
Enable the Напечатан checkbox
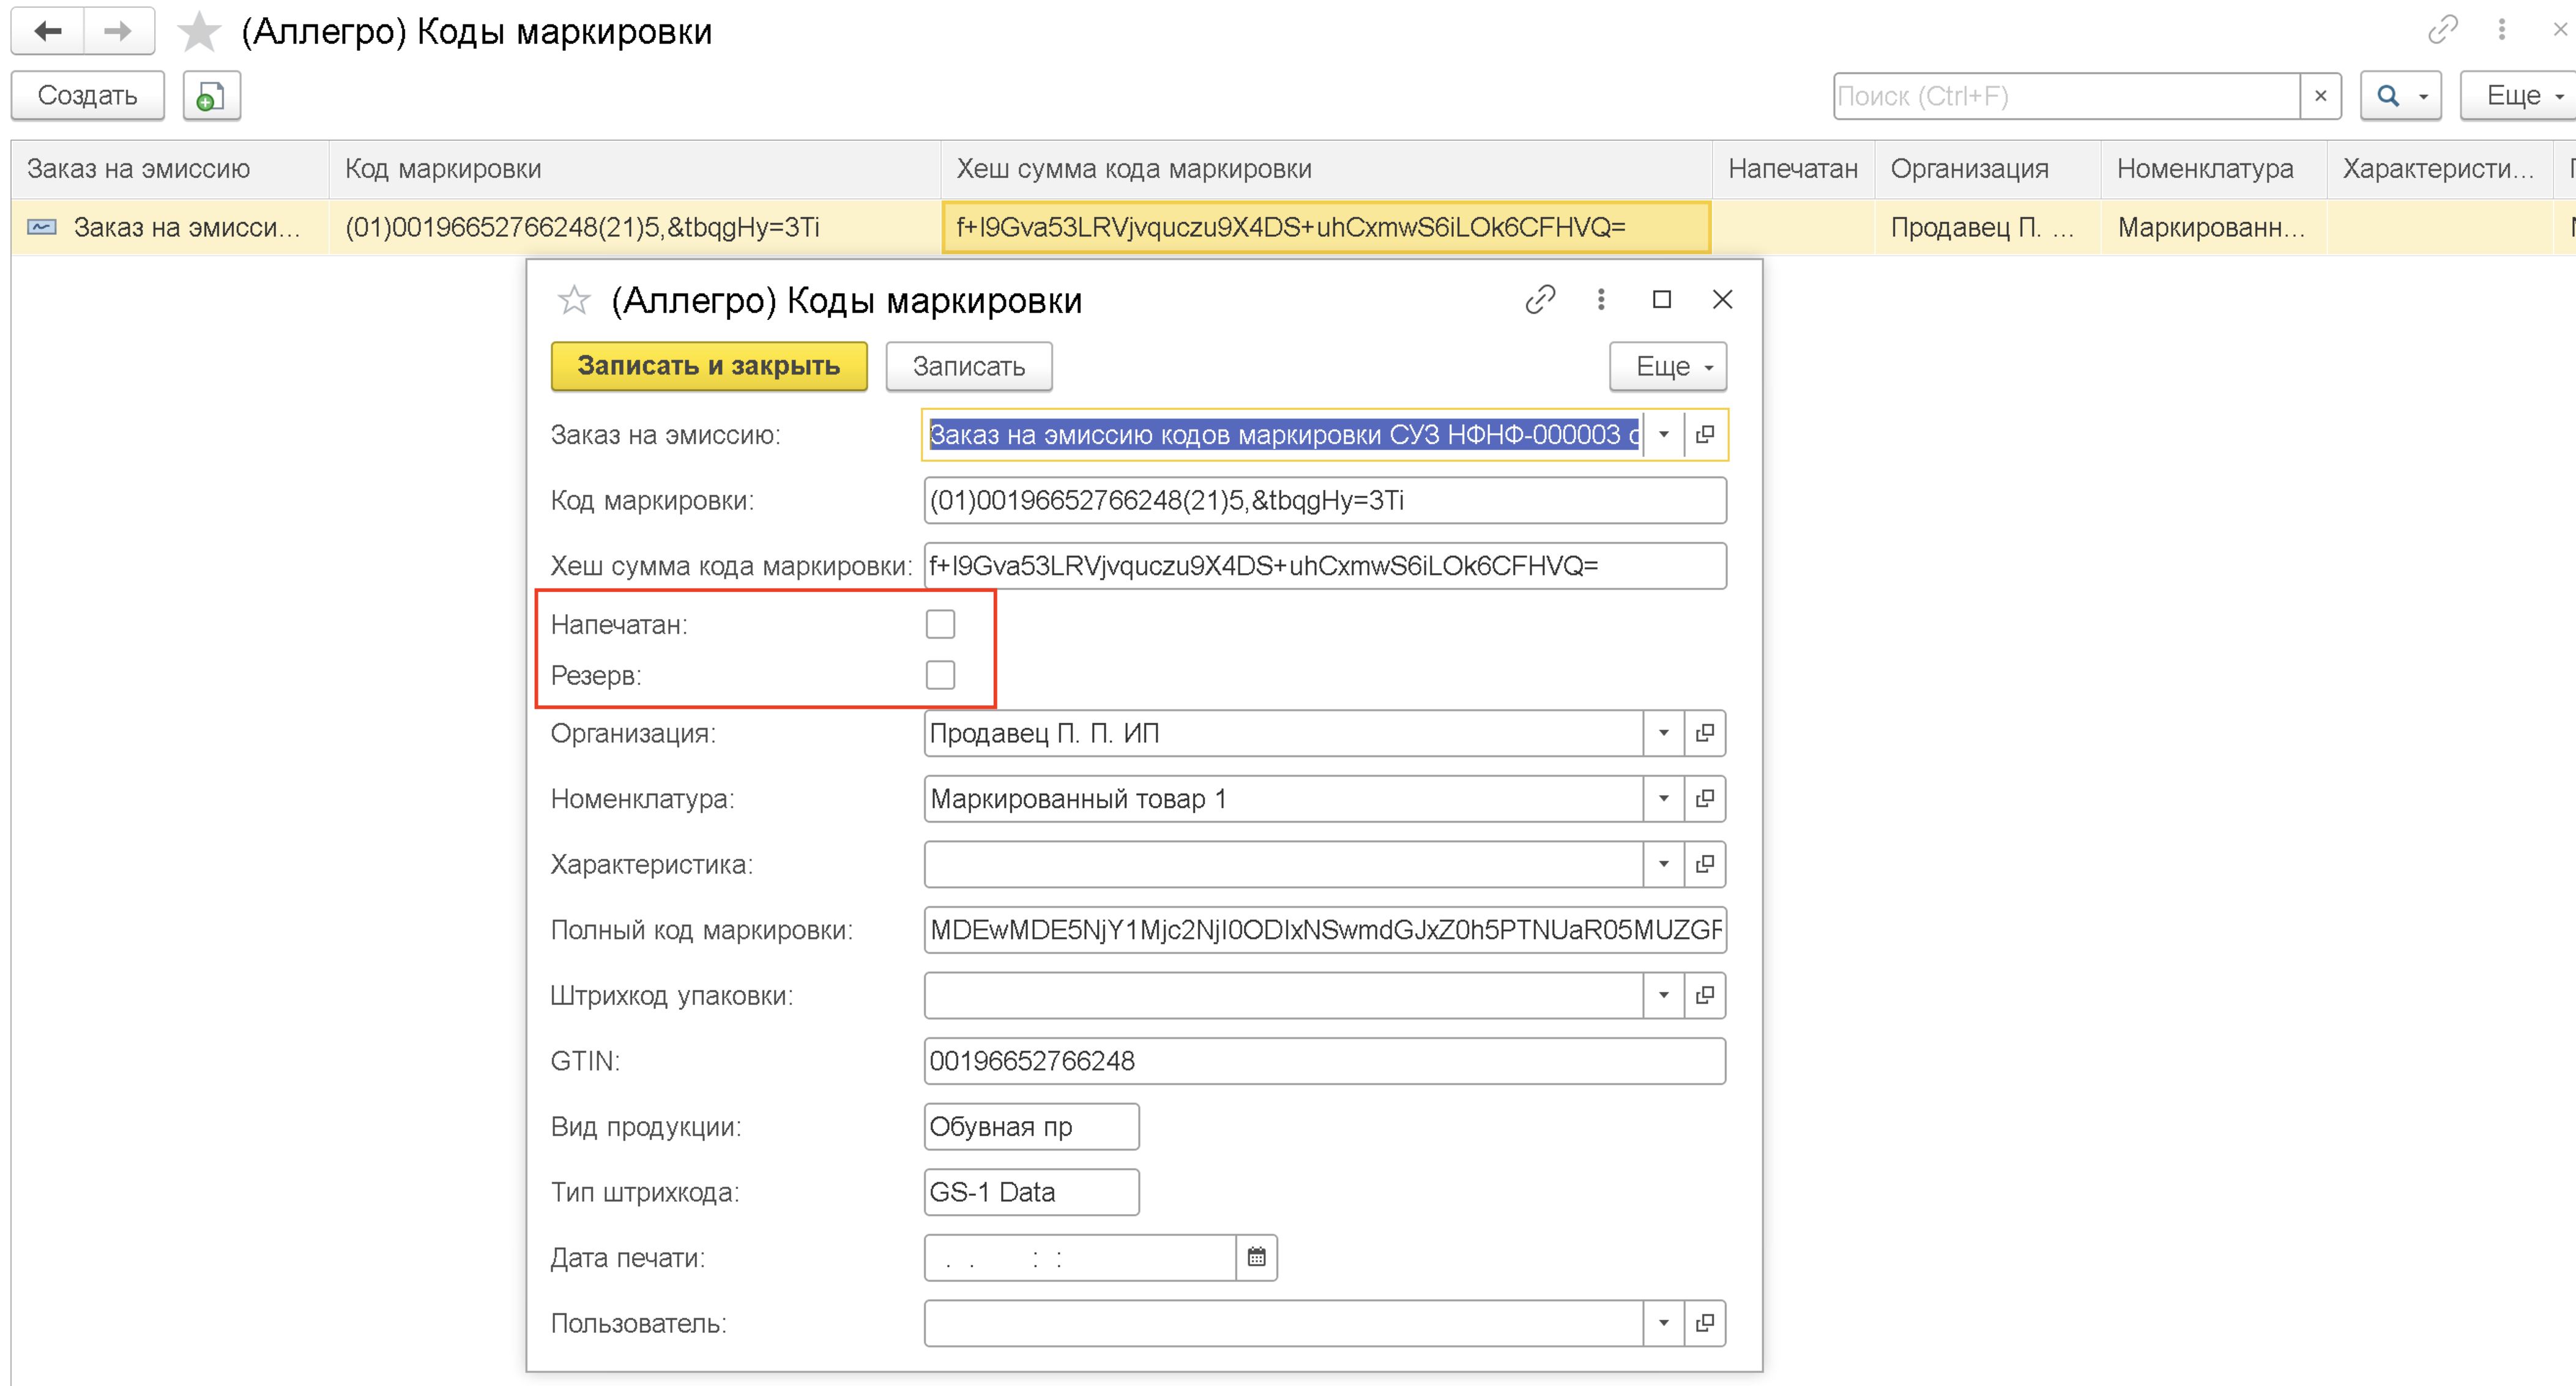coord(940,624)
